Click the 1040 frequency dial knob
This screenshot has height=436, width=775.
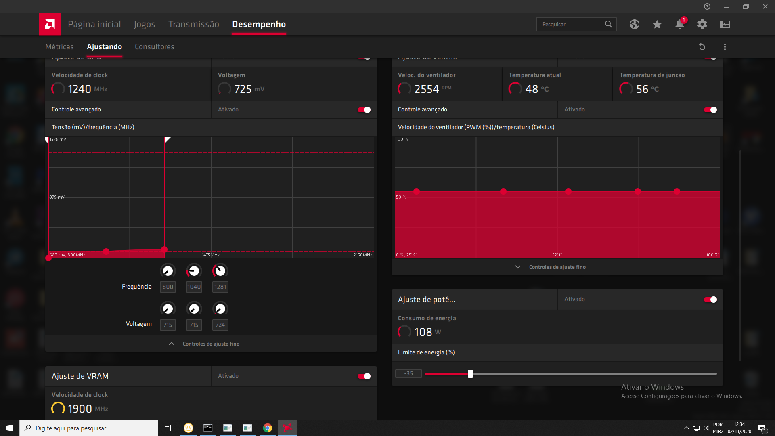[x=194, y=270]
